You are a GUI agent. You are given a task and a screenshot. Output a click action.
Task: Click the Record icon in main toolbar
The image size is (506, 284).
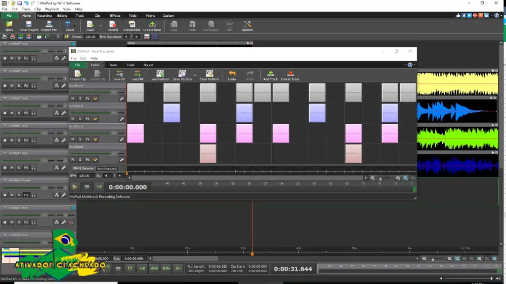[x=112, y=26]
